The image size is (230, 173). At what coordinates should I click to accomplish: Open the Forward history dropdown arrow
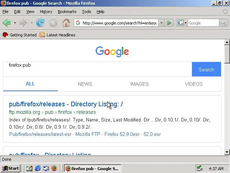(32, 23)
